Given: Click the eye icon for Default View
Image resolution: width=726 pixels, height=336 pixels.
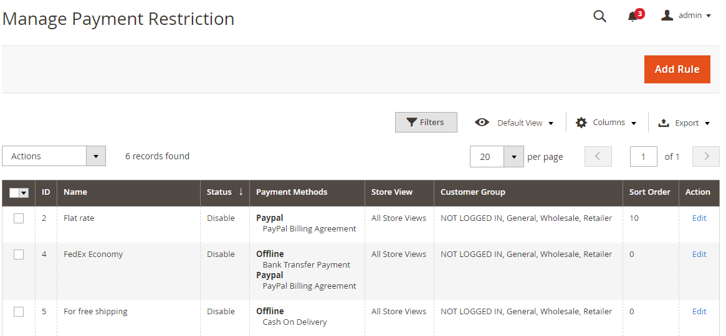Looking at the screenshot, I should pos(482,123).
